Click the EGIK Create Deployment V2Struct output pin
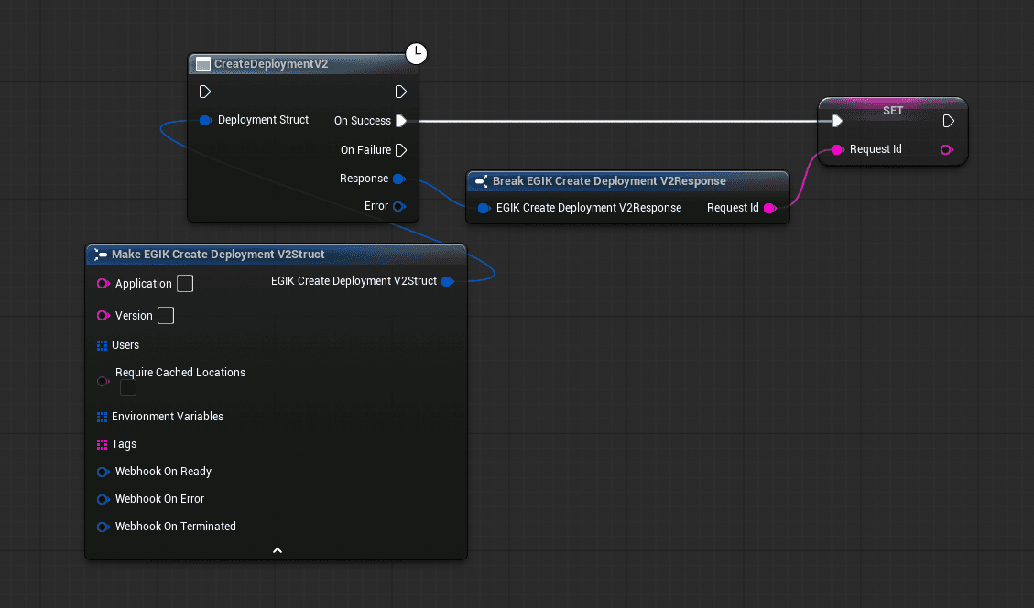 coord(448,281)
